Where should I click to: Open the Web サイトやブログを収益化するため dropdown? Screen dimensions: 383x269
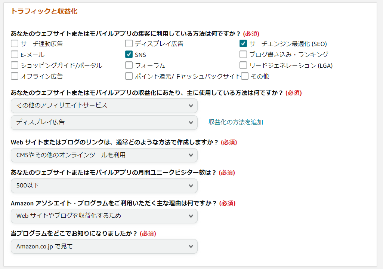coord(104,216)
